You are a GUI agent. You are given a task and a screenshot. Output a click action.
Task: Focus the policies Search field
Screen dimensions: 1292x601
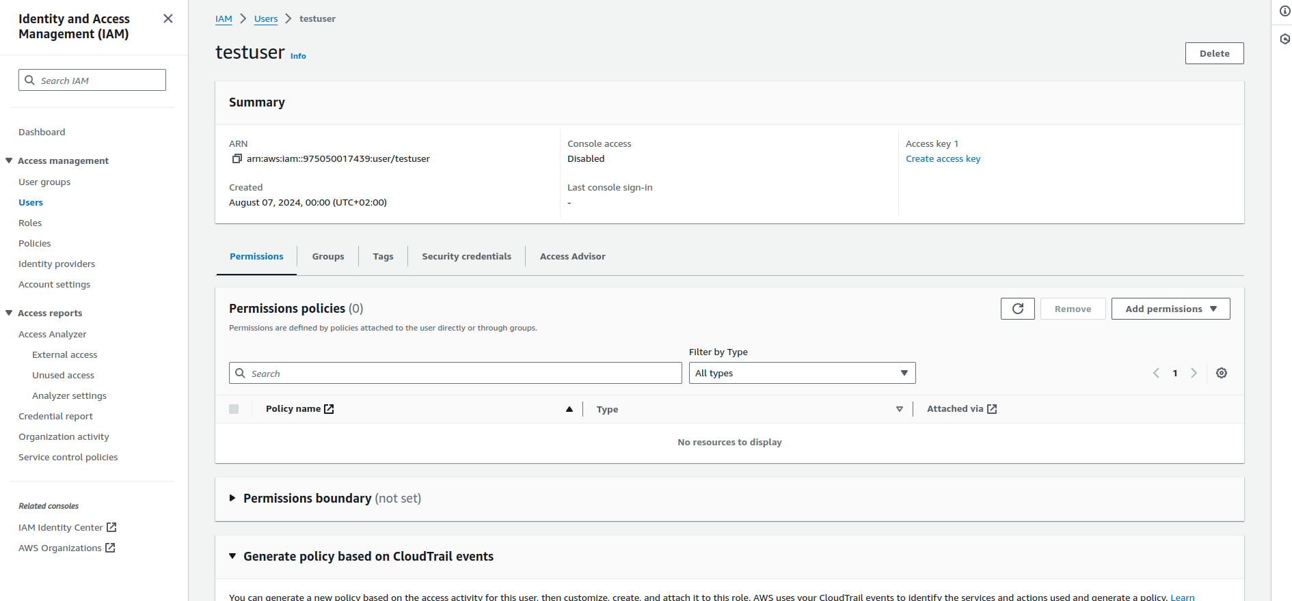pos(455,373)
